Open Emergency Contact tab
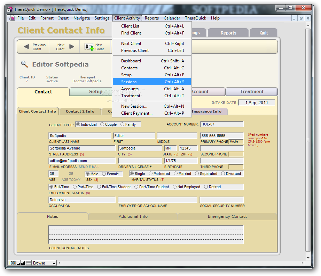Screen dimensions: 321x276 227,216
